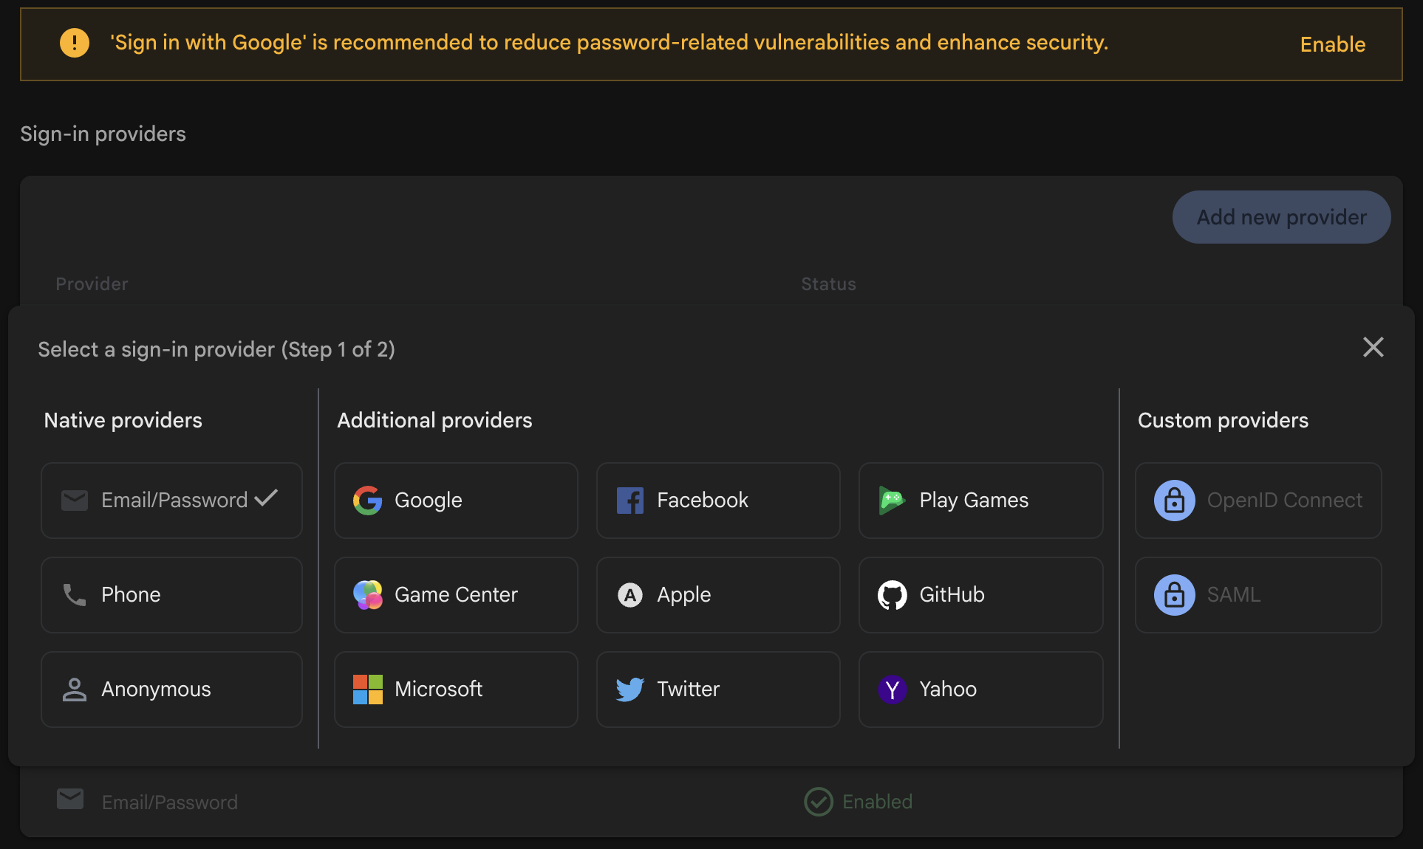The image size is (1423, 849).
Task: Choose the Phone provider card
Action: [x=171, y=595]
